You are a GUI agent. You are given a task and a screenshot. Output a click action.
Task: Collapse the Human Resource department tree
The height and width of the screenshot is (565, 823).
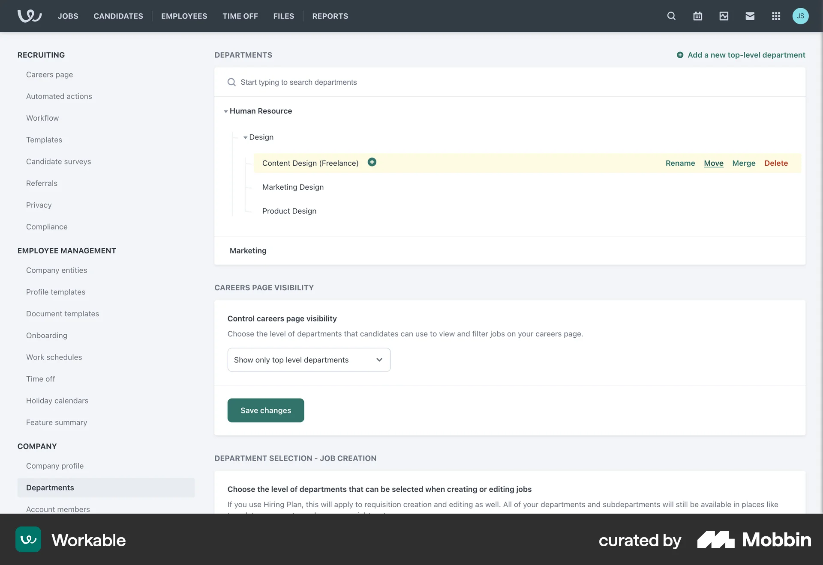coord(226,111)
